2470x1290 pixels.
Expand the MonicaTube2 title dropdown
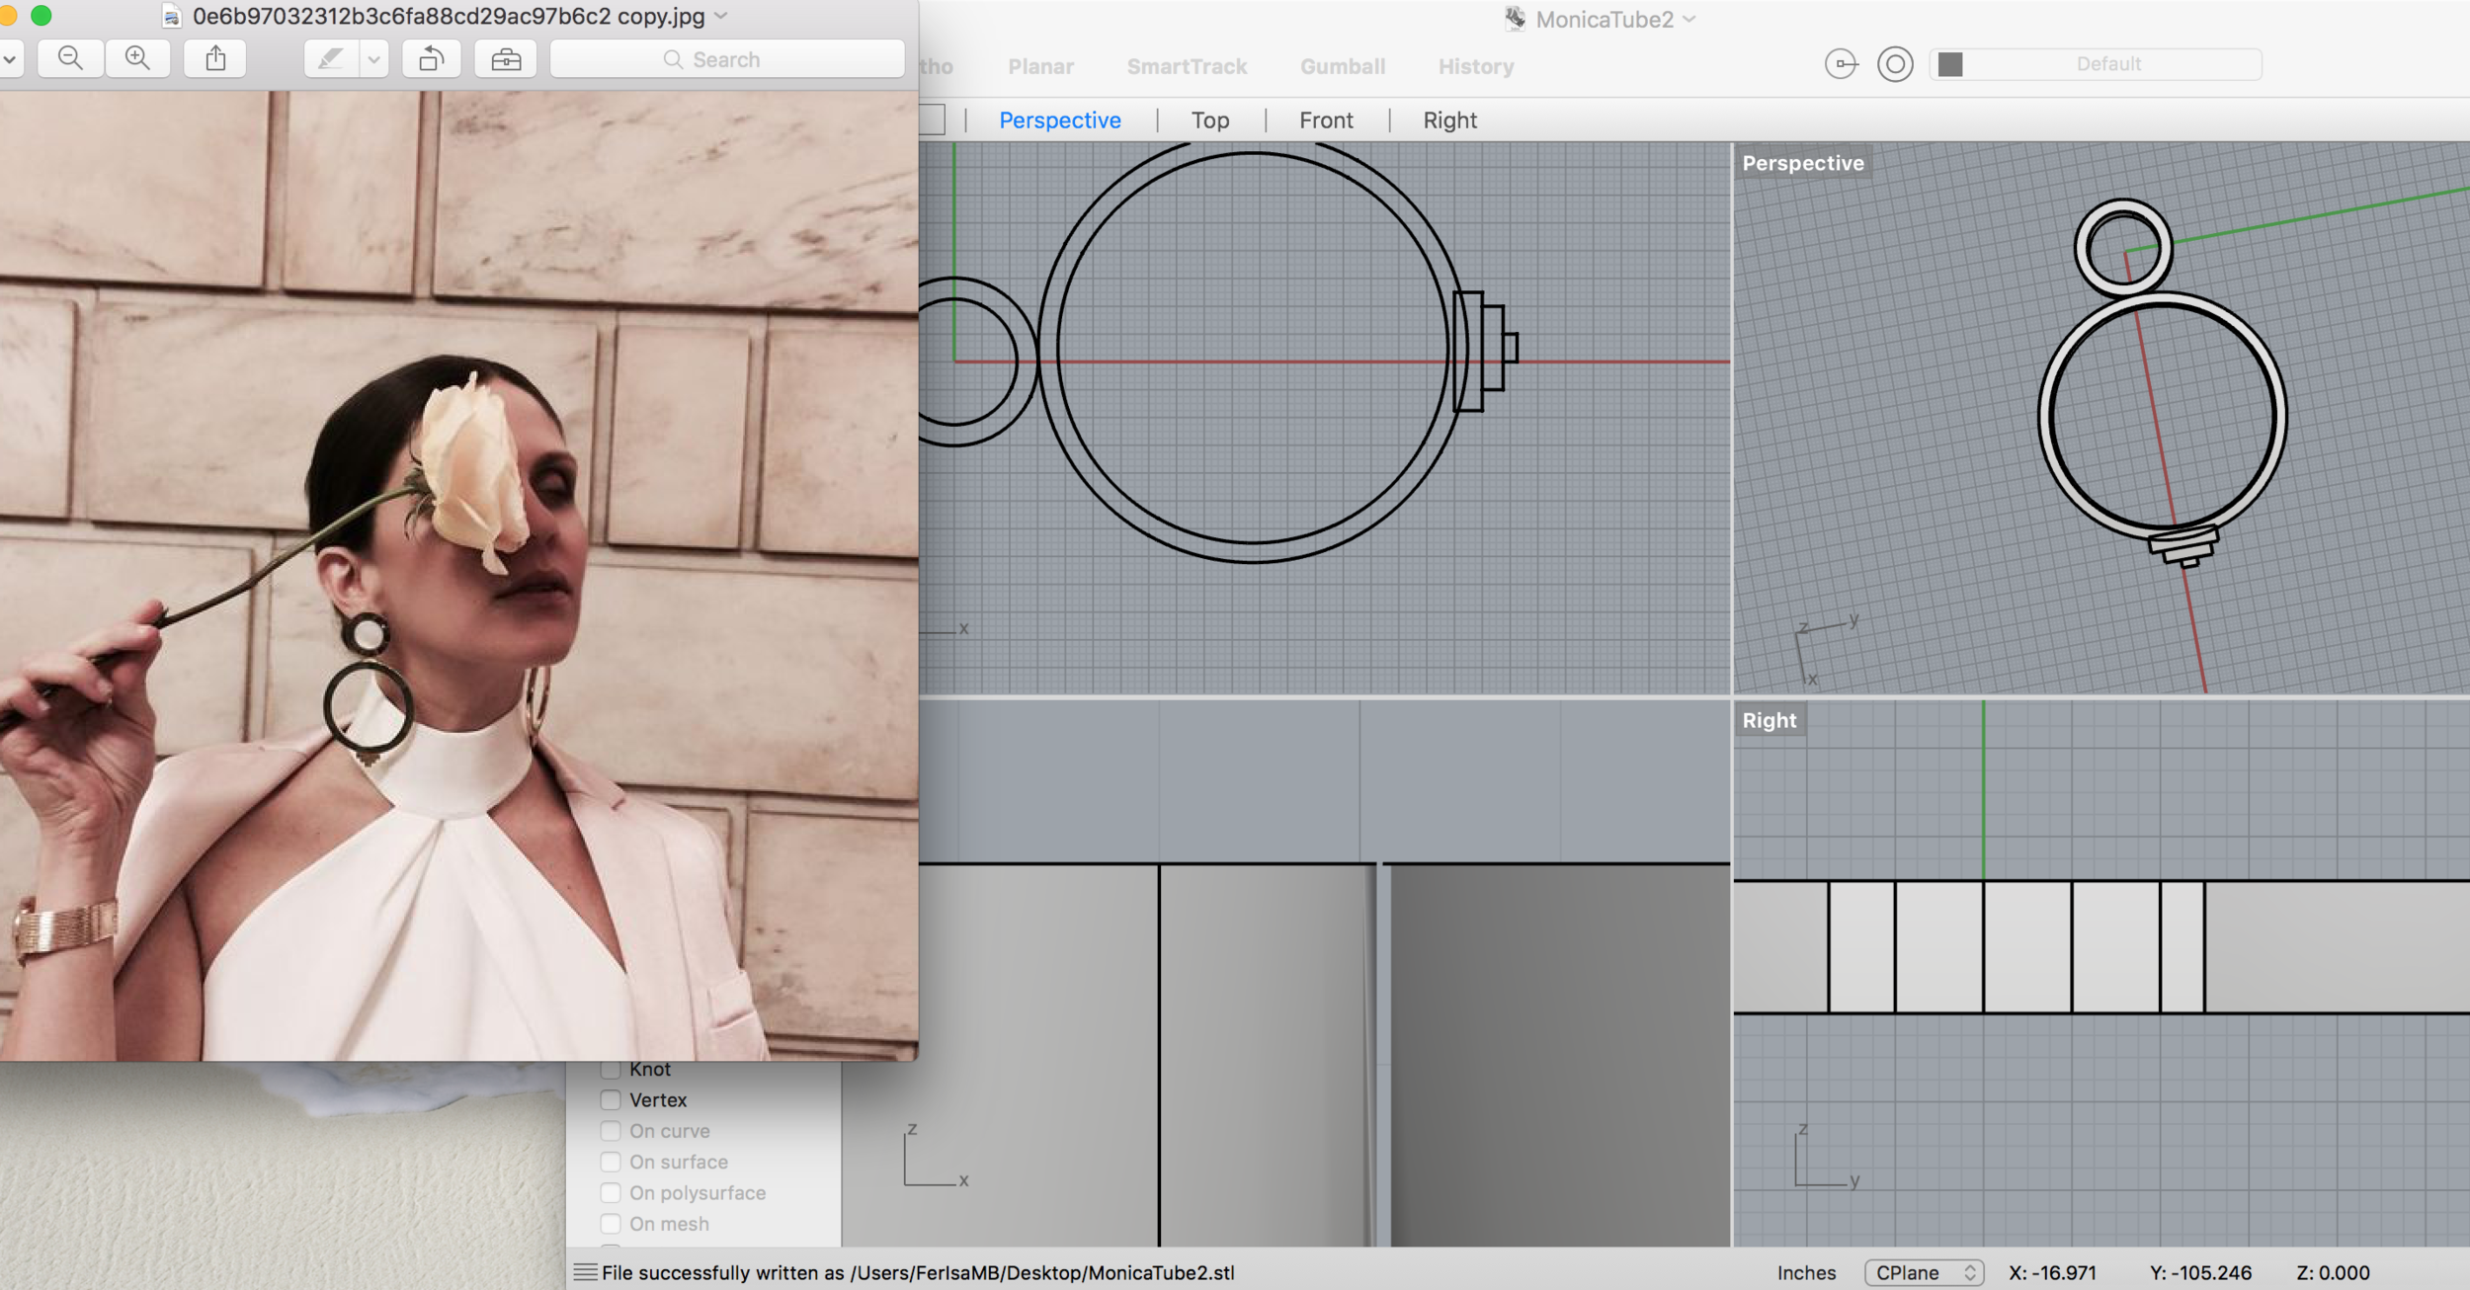[1689, 19]
